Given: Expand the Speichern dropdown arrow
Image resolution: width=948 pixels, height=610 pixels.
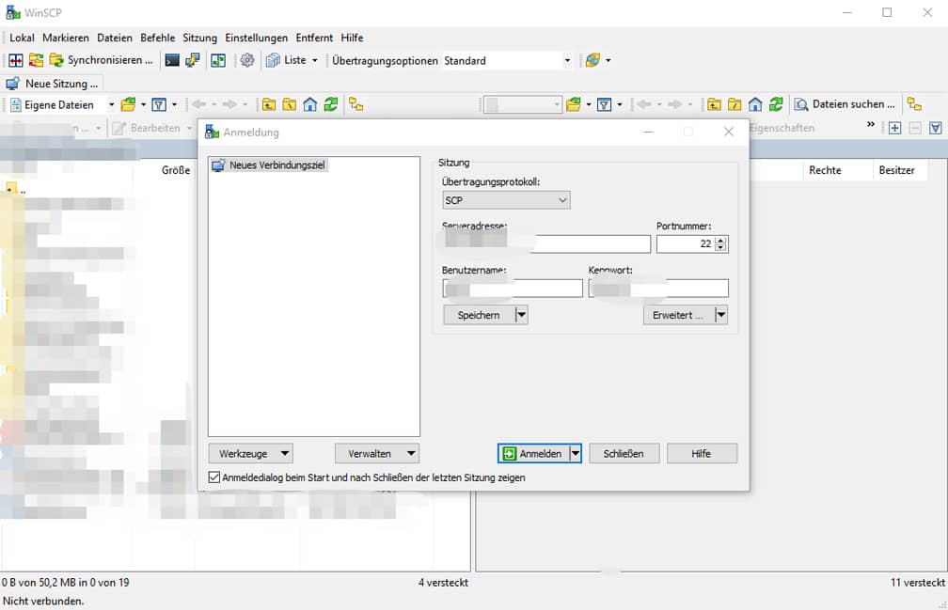Looking at the screenshot, I should 521,315.
